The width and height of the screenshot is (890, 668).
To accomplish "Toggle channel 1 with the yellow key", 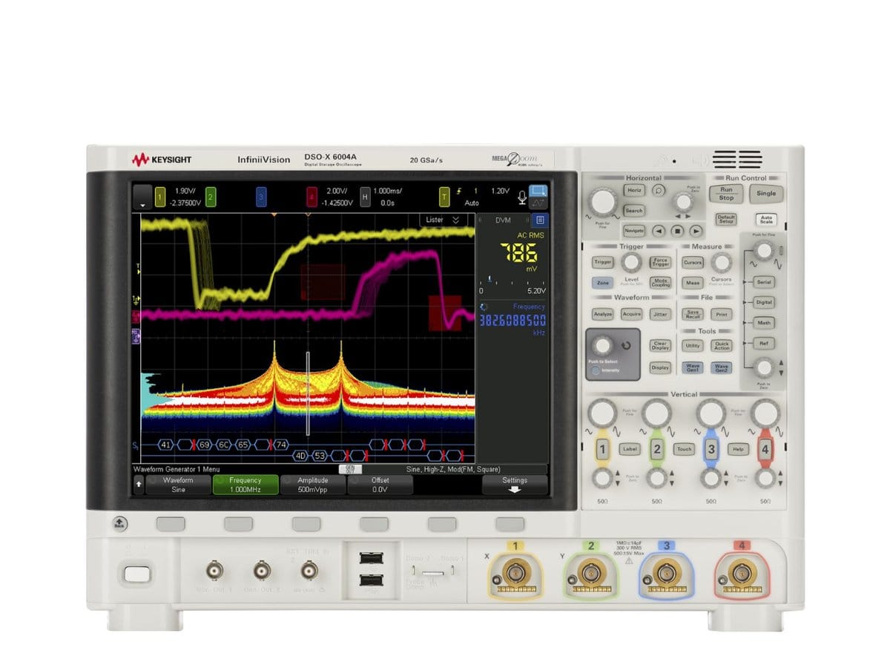I will click(602, 449).
